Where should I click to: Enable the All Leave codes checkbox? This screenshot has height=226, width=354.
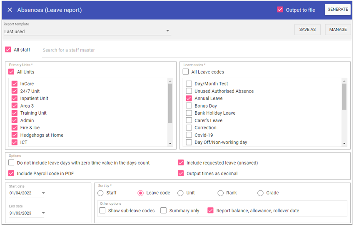pos(186,72)
